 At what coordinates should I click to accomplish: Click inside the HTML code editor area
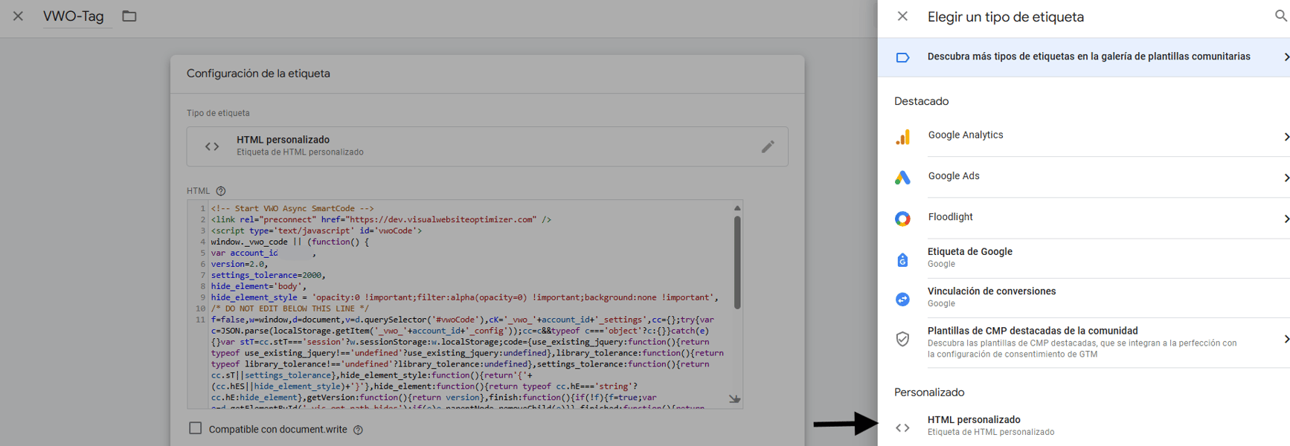[465, 304]
